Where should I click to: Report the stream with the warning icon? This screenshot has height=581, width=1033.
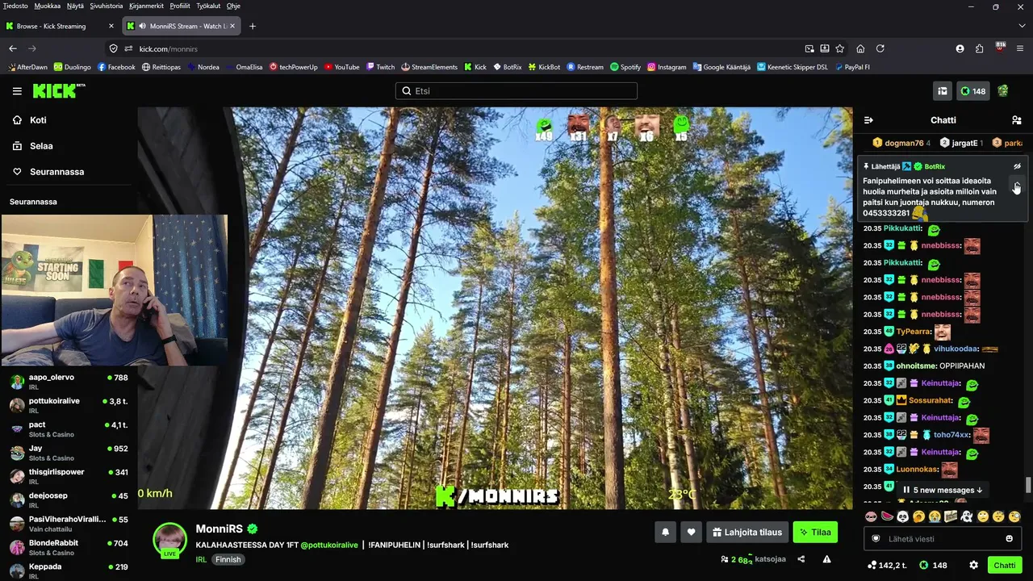(826, 559)
